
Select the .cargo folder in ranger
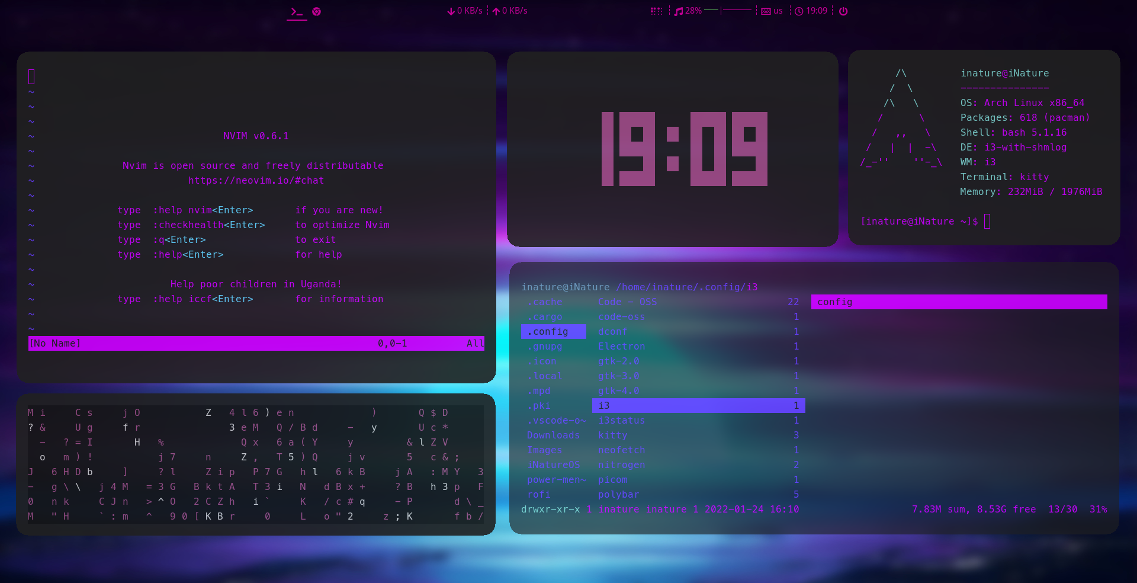click(x=545, y=317)
